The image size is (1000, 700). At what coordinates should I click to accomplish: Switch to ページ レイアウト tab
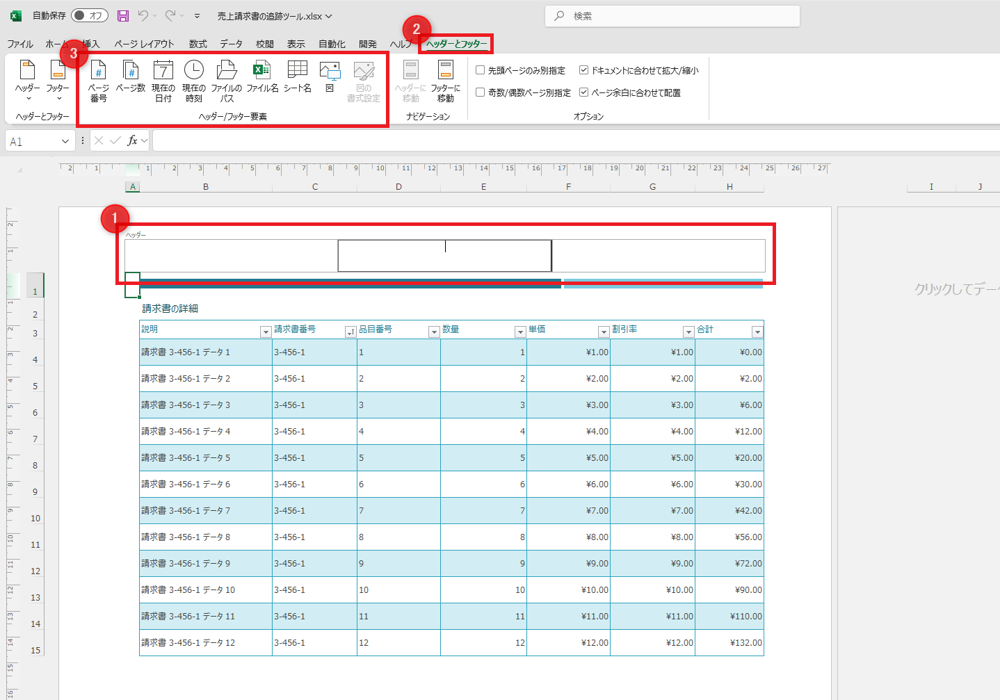tap(144, 44)
